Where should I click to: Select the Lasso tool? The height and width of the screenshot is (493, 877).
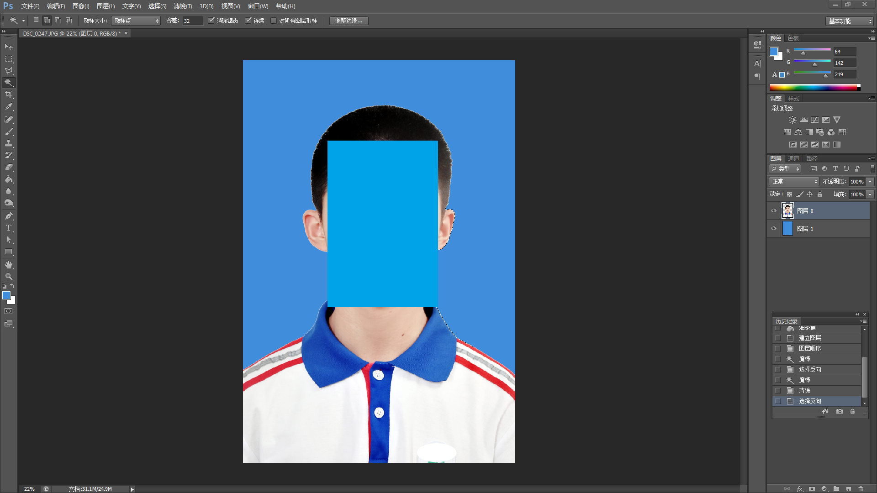click(9, 71)
